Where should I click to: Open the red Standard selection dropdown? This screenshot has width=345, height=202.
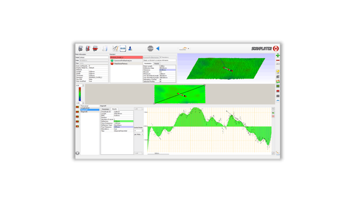point(126,57)
